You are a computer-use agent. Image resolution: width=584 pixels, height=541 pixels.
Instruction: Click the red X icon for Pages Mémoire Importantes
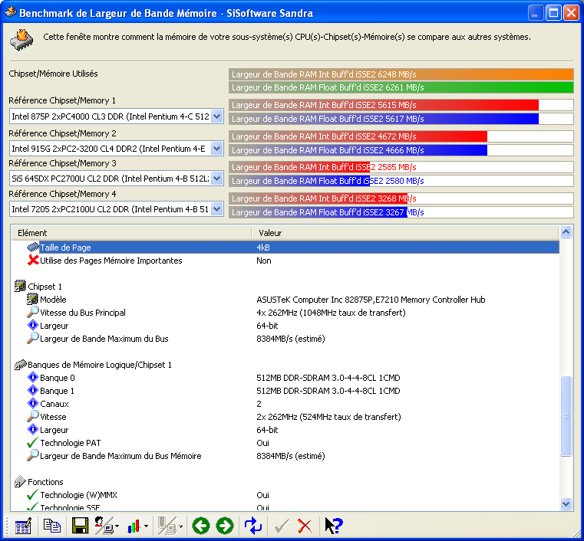coord(33,260)
